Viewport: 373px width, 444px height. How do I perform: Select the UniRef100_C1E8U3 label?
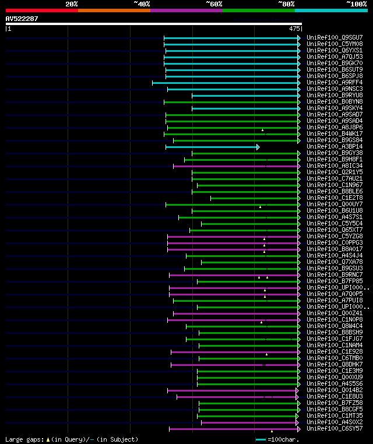[335, 396]
